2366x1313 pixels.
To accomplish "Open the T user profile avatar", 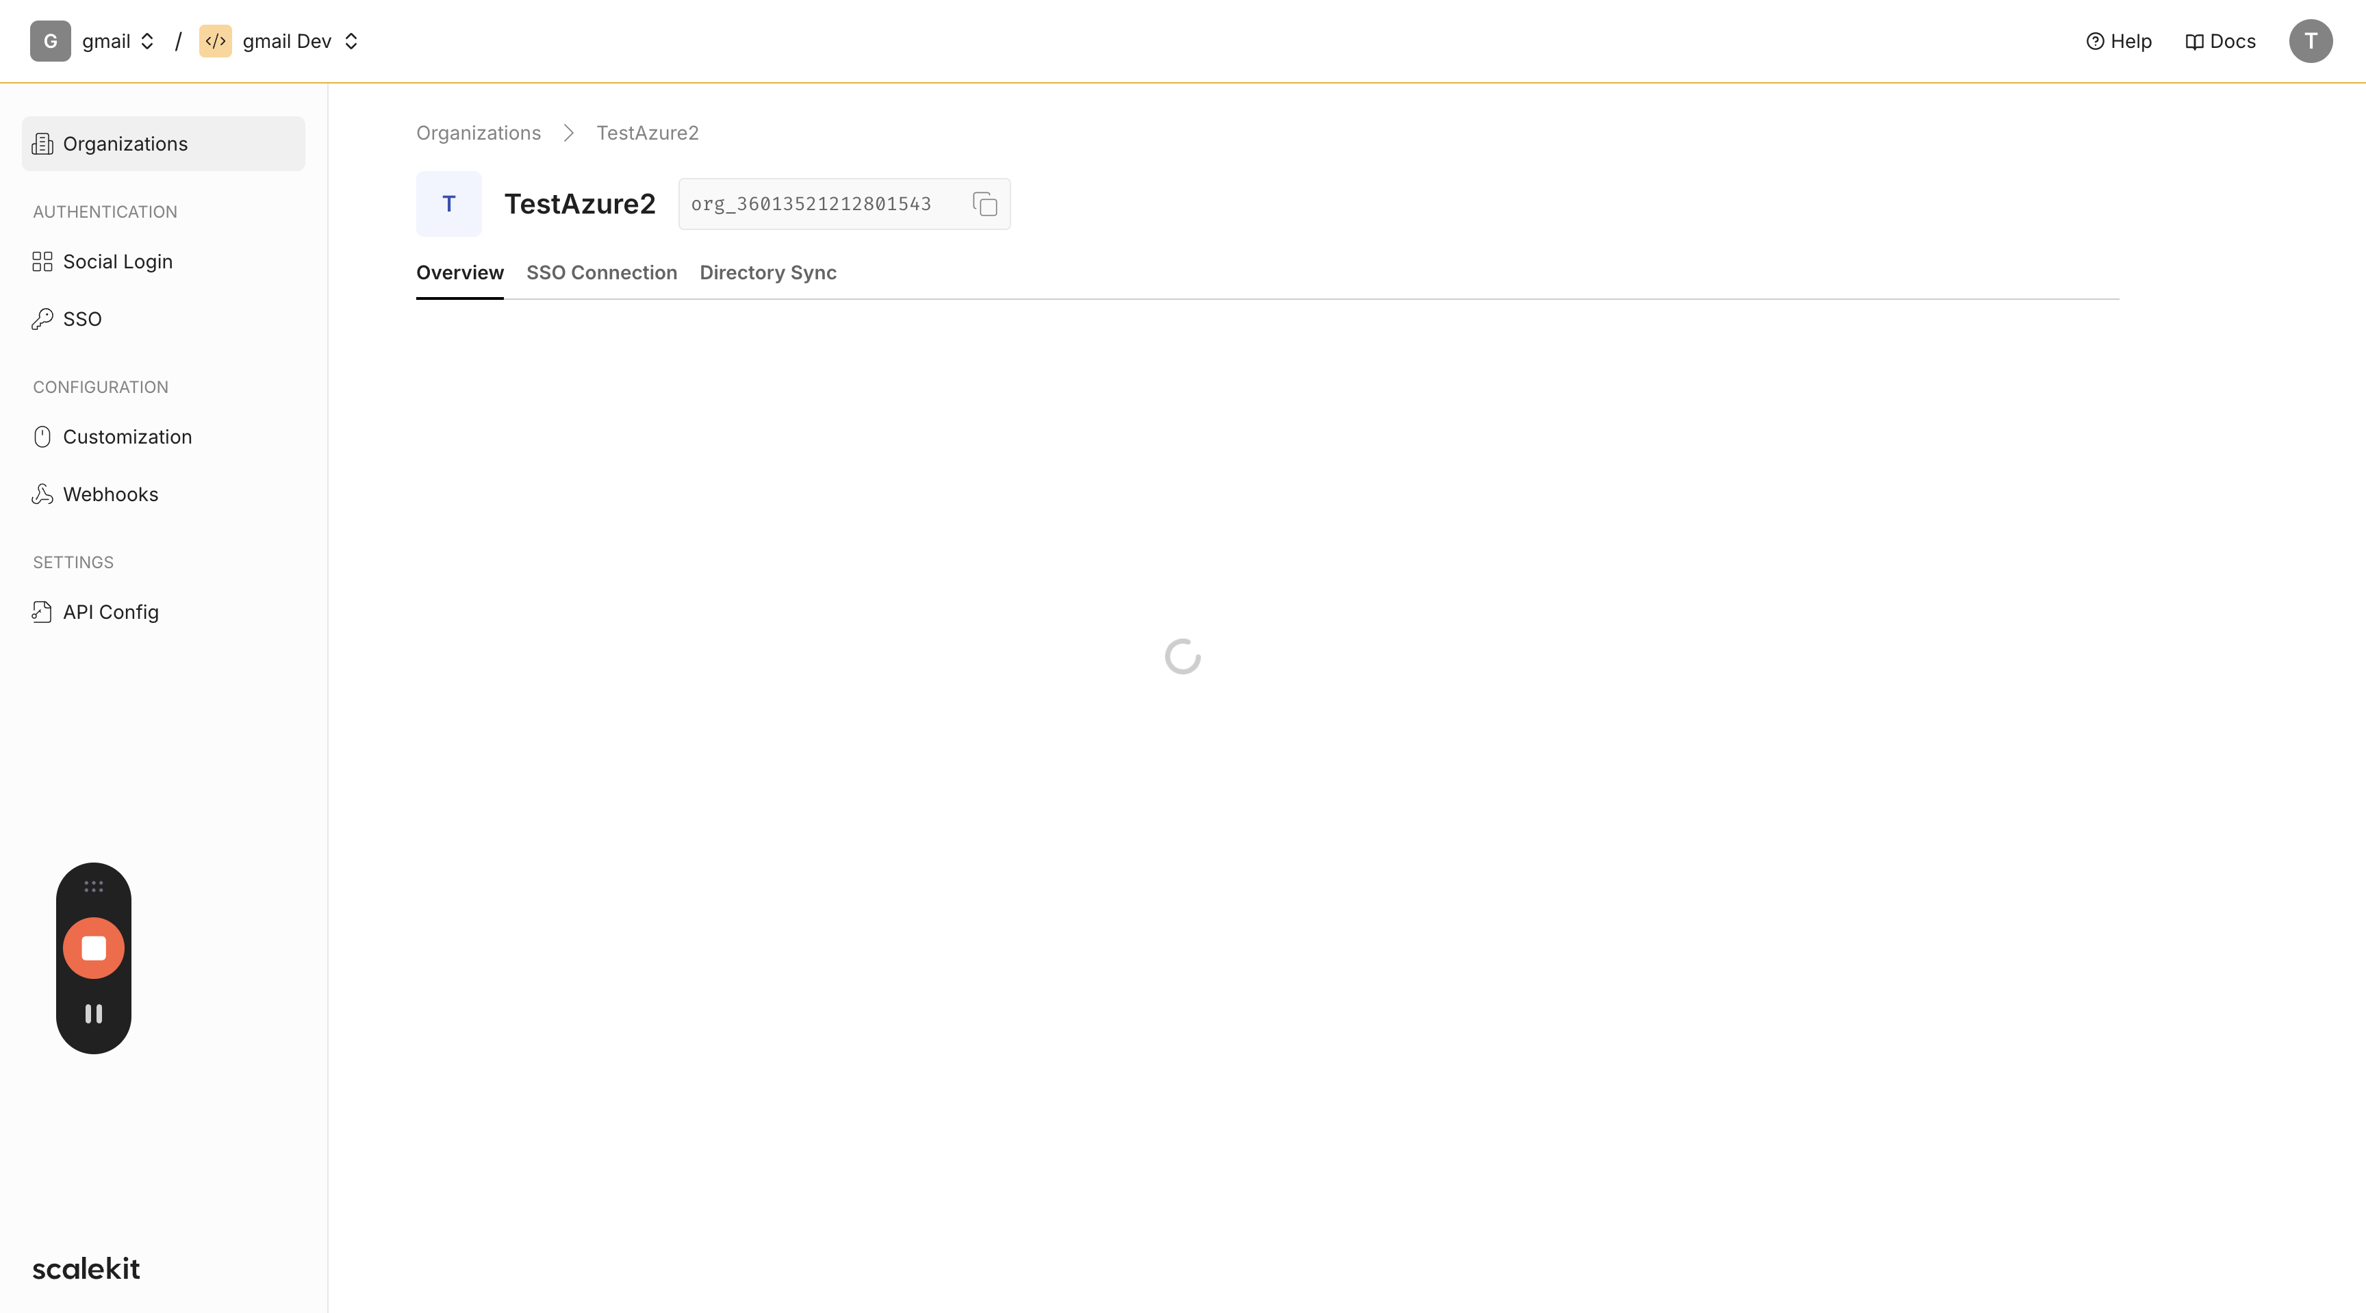I will coord(2311,41).
